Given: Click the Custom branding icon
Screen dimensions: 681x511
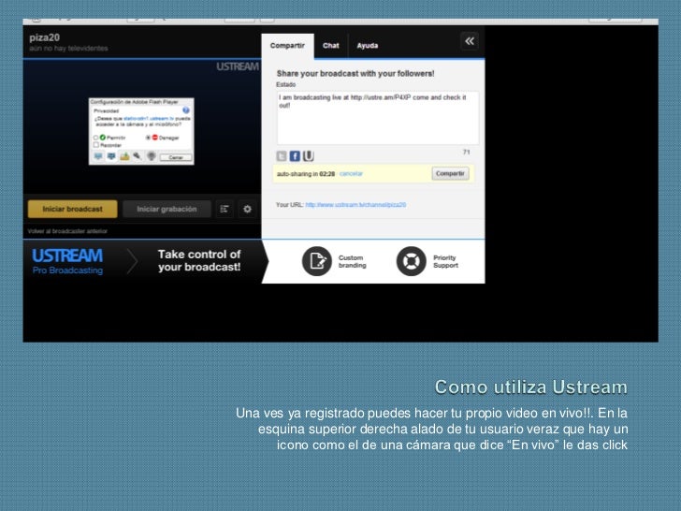Looking at the screenshot, I should tap(317, 261).
